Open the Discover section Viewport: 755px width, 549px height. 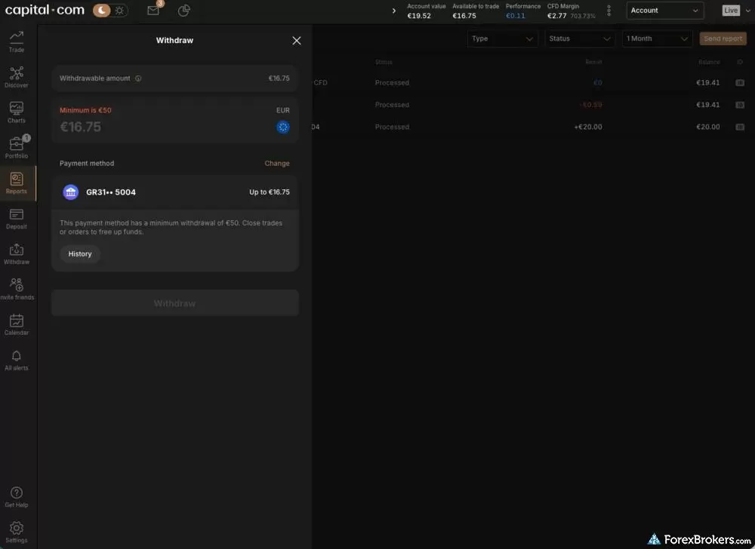[x=17, y=77]
